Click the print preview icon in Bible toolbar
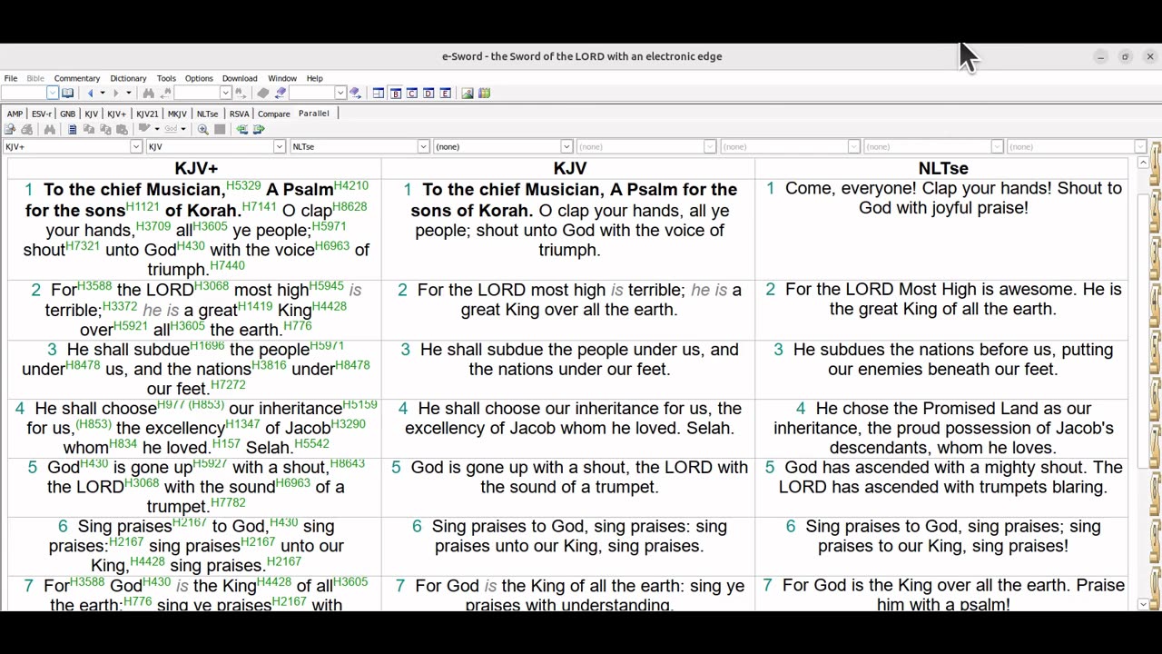The height and width of the screenshot is (654, 1162). pyautogui.click(x=10, y=129)
